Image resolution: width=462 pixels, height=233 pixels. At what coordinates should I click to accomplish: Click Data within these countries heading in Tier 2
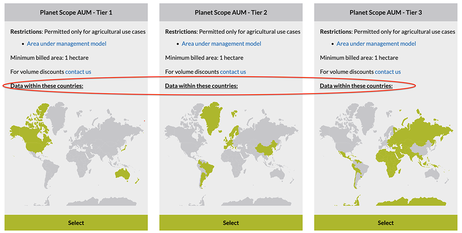[x=201, y=86]
